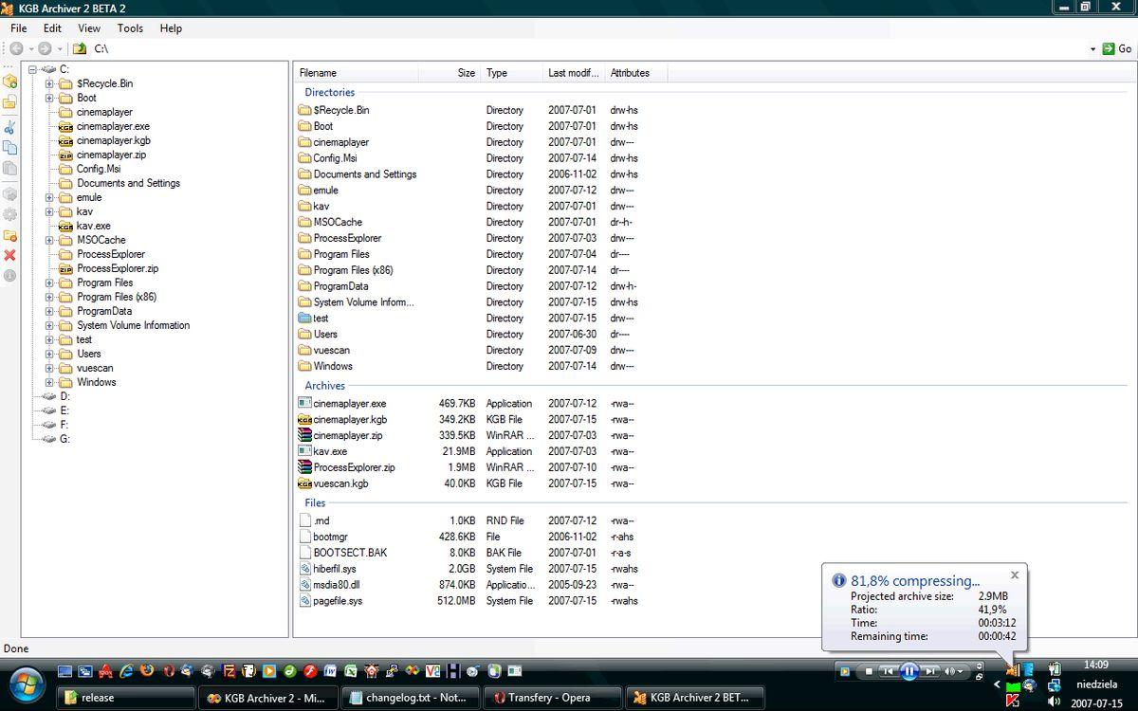Viewport: 1138px width, 711px height.
Task: Switch to Transfery - Opera taskbar button
Action: pos(552,698)
